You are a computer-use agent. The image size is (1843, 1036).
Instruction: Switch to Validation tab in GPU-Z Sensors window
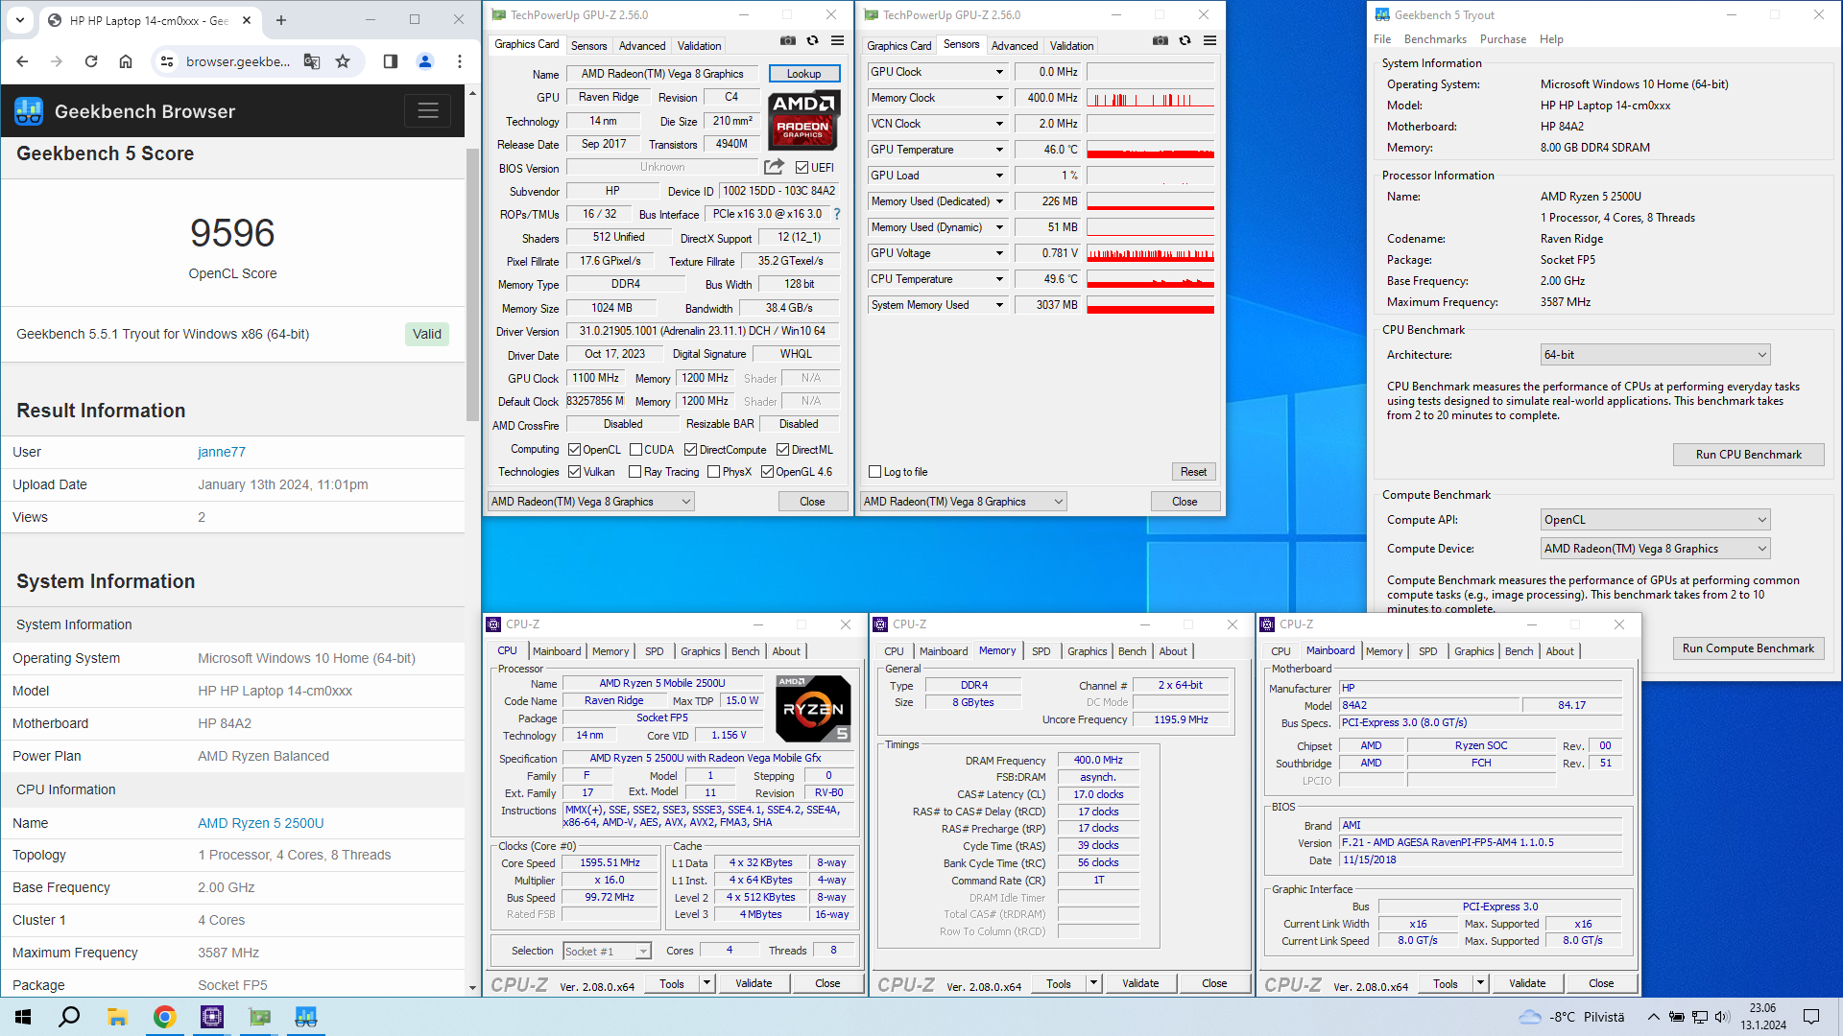[1071, 46]
